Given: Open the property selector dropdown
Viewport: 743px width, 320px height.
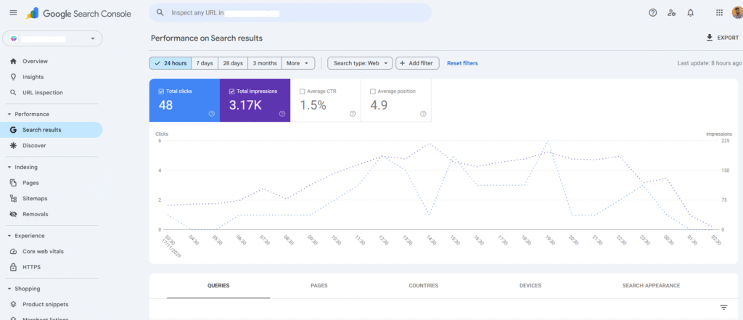Looking at the screenshot, I should [x=52, y=38].
